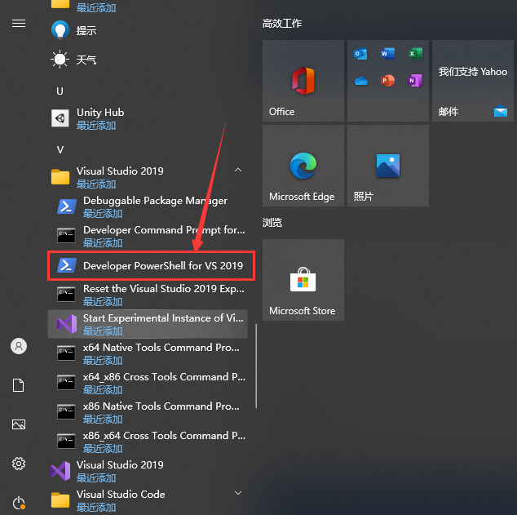Open the user account icon in sidebar
The image size is (517, 515).
click(x=19, y=346)
